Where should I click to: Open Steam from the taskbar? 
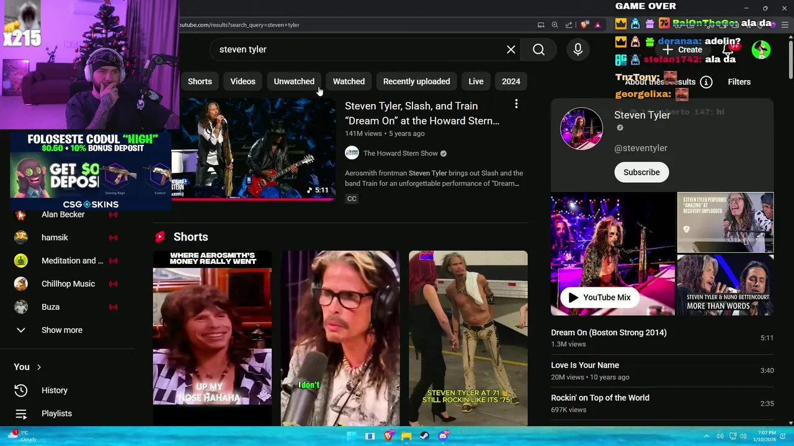pyautogui.click(x=424, y=436)
